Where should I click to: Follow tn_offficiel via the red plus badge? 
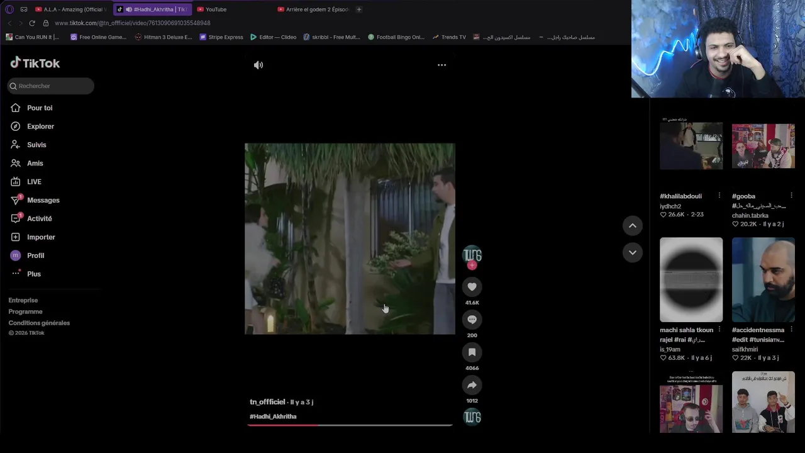point(472,266)
